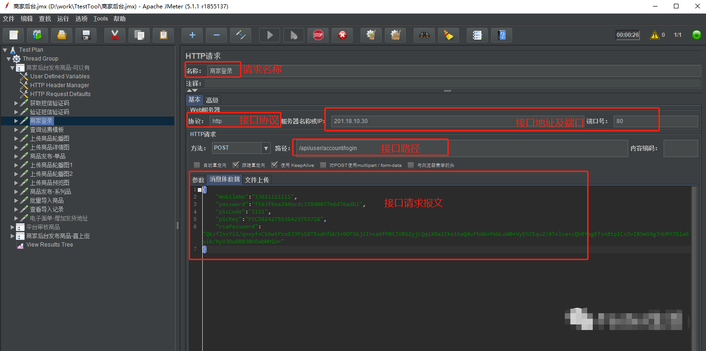706x351 pixels.
Task: Click the 路径 /api/user/account/login field
Action: point(462,148)
